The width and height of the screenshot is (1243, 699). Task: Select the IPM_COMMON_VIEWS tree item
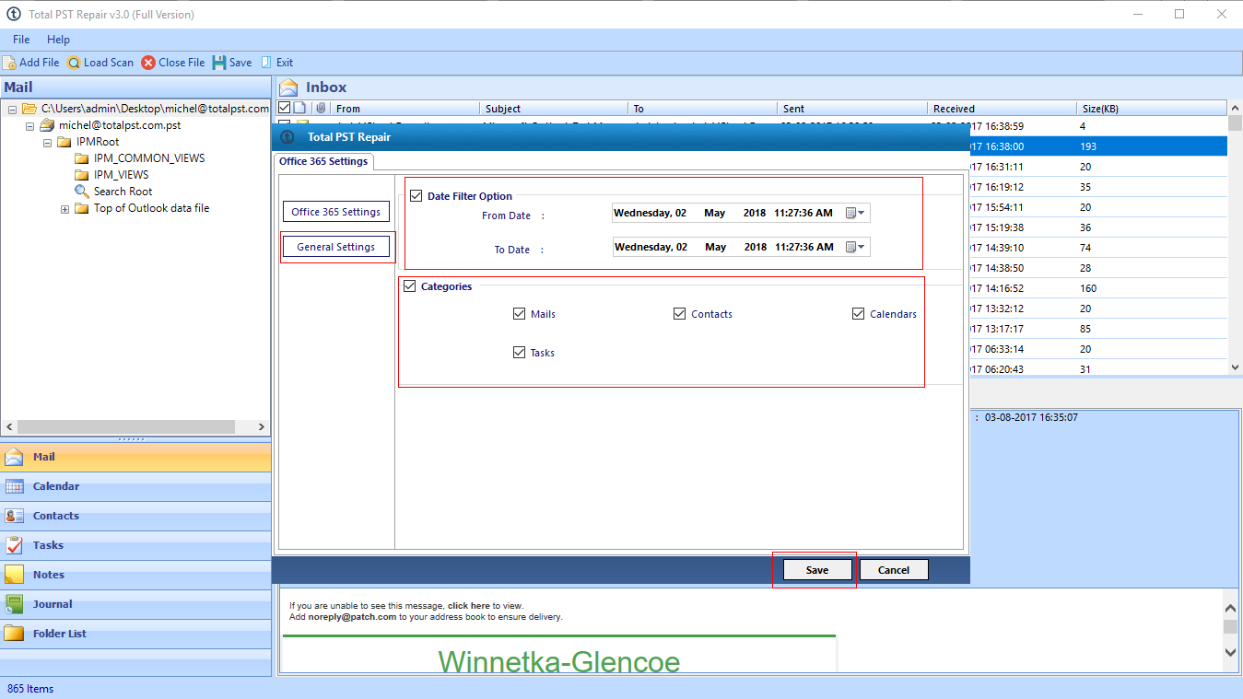pos(149,158)
